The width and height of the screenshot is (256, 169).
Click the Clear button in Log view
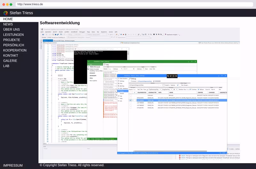(x=146, y=69)
